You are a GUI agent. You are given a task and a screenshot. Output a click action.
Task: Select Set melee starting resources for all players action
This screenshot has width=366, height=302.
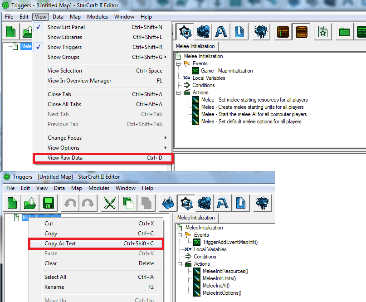point(254,100)
